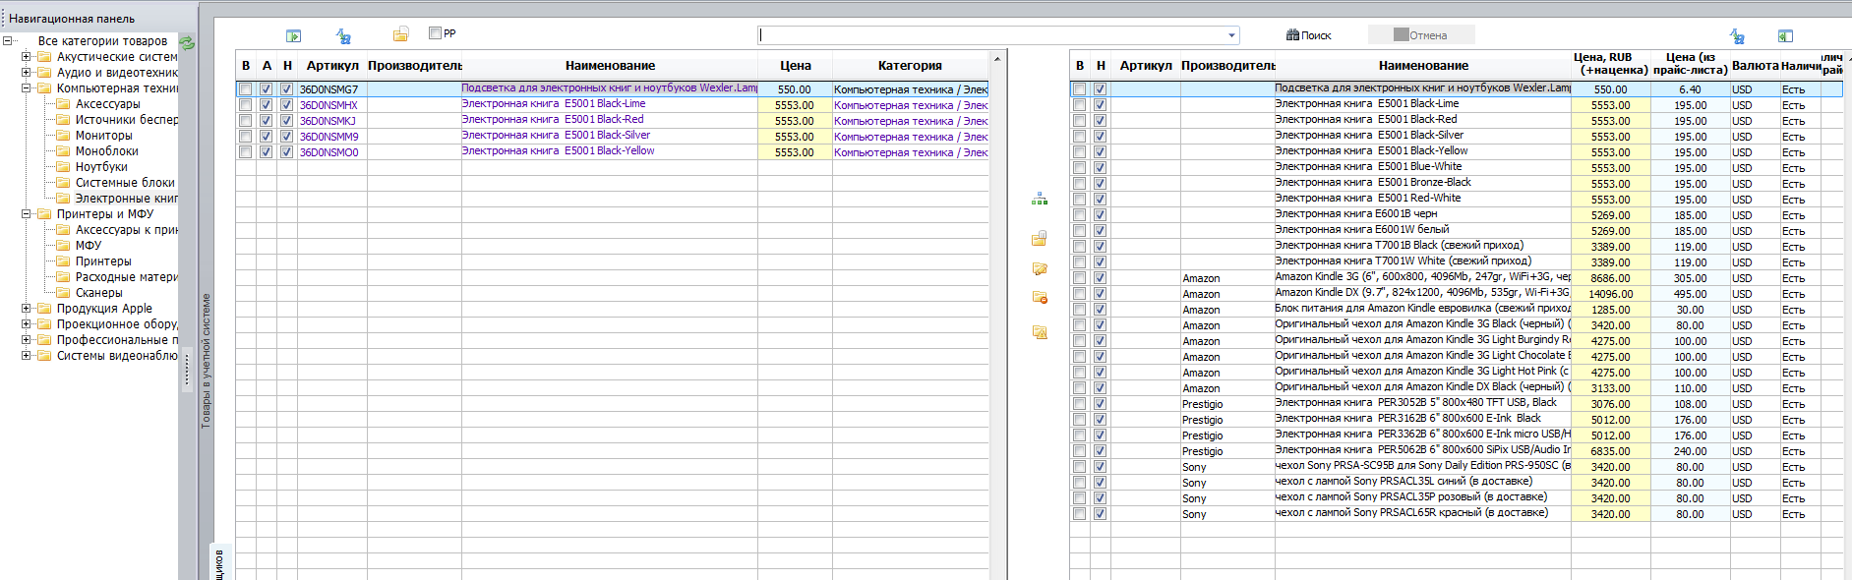Image resolution: width=1852 pixels, height=580 pixels.
Task: Uncheck column H box for article 36D0NSMKJ
Action: point(286,121)
